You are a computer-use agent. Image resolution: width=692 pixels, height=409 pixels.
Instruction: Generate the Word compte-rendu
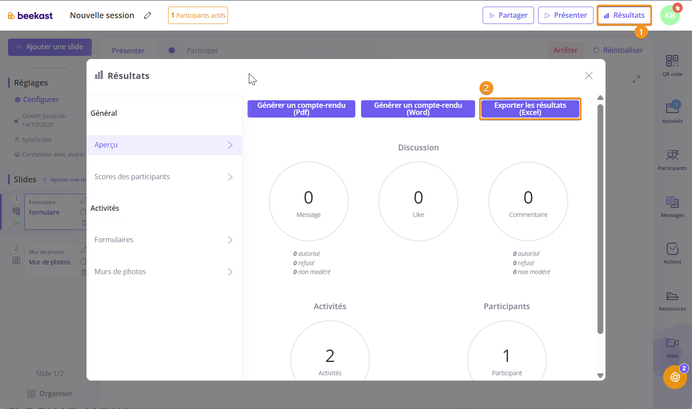(x=418, y=109)
